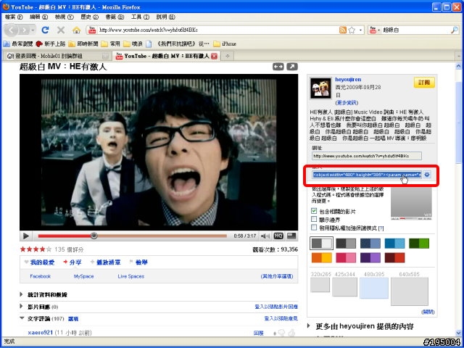Click the embed code field

367,175
